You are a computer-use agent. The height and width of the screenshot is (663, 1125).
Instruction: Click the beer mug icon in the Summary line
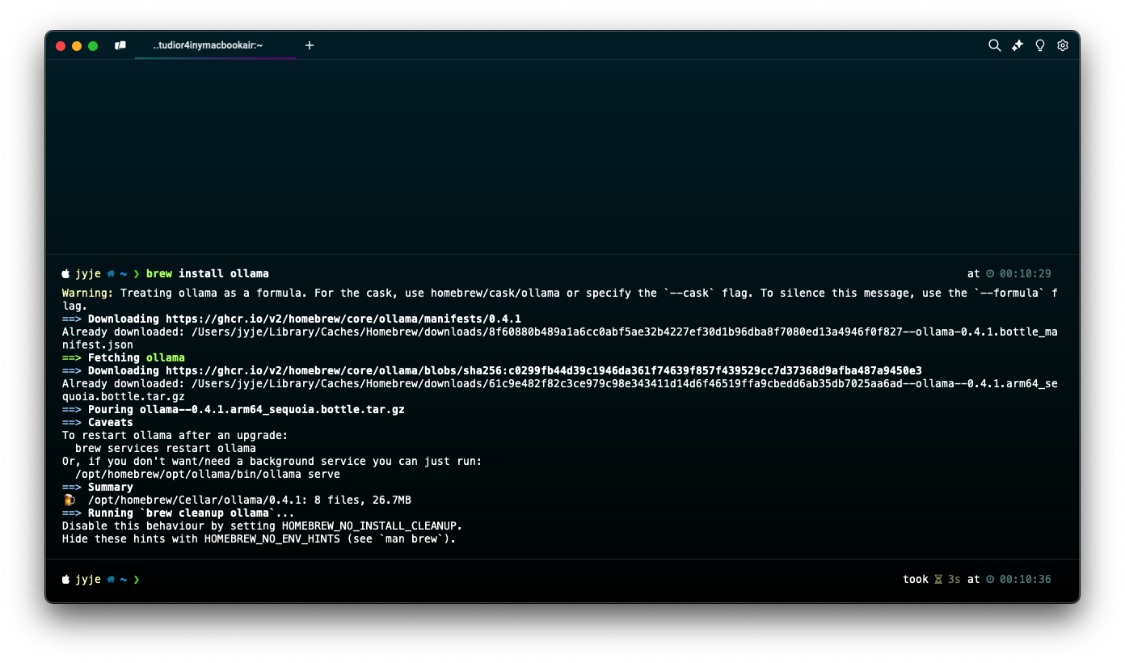point(69,500)
